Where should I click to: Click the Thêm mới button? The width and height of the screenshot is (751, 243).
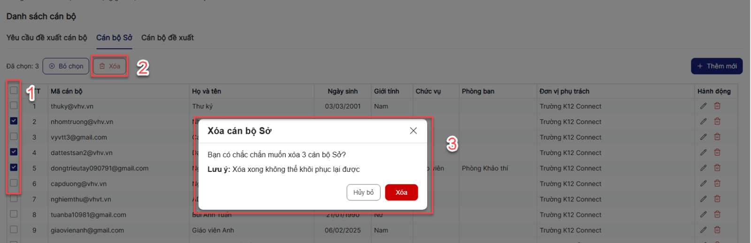(x=716, y=66)
